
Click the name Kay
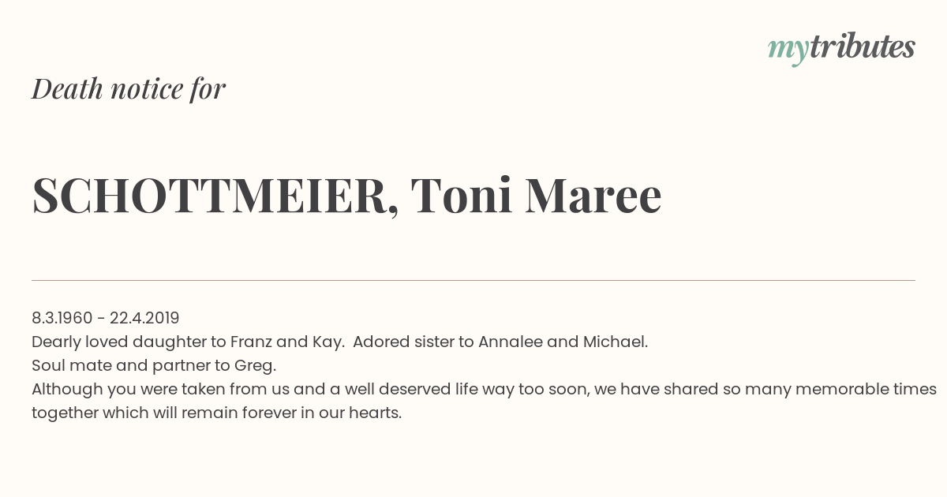(x=328, y=342)
